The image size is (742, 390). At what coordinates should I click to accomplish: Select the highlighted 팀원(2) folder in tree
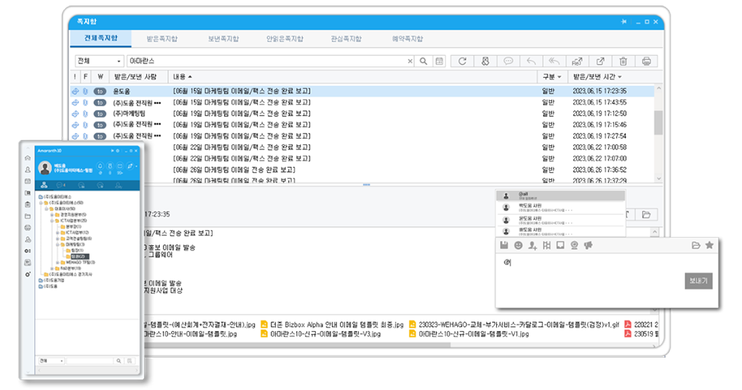[x=78, y=256]
